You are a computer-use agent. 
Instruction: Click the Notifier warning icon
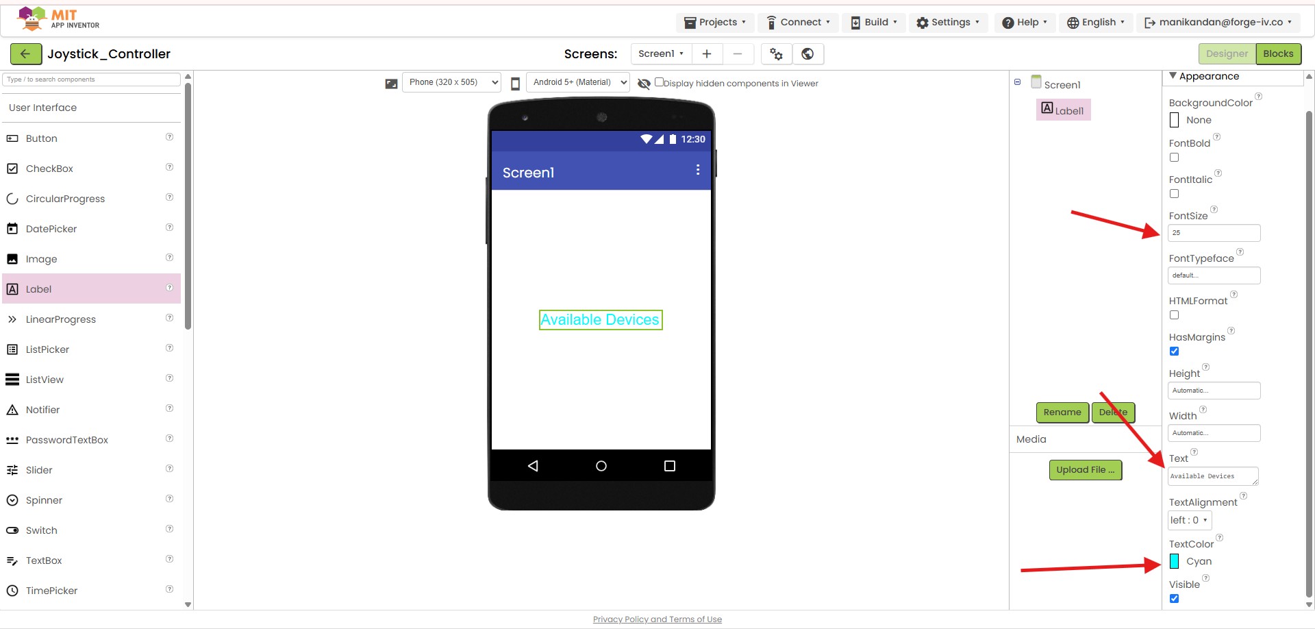pos(12,410)
